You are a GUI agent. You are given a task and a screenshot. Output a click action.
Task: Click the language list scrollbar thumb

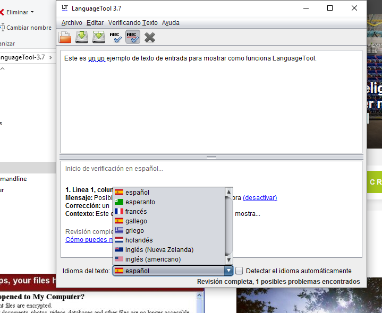(x=228, y=225)
